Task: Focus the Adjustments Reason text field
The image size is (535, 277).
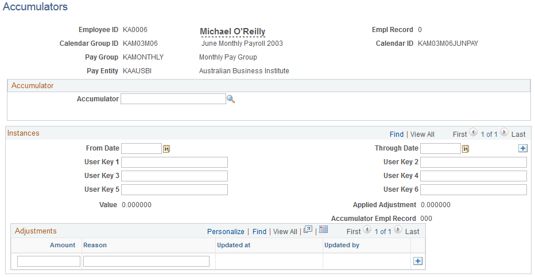Action: [x=146, y=262]
